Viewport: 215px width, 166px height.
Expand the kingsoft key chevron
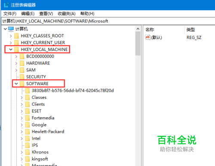21,159
